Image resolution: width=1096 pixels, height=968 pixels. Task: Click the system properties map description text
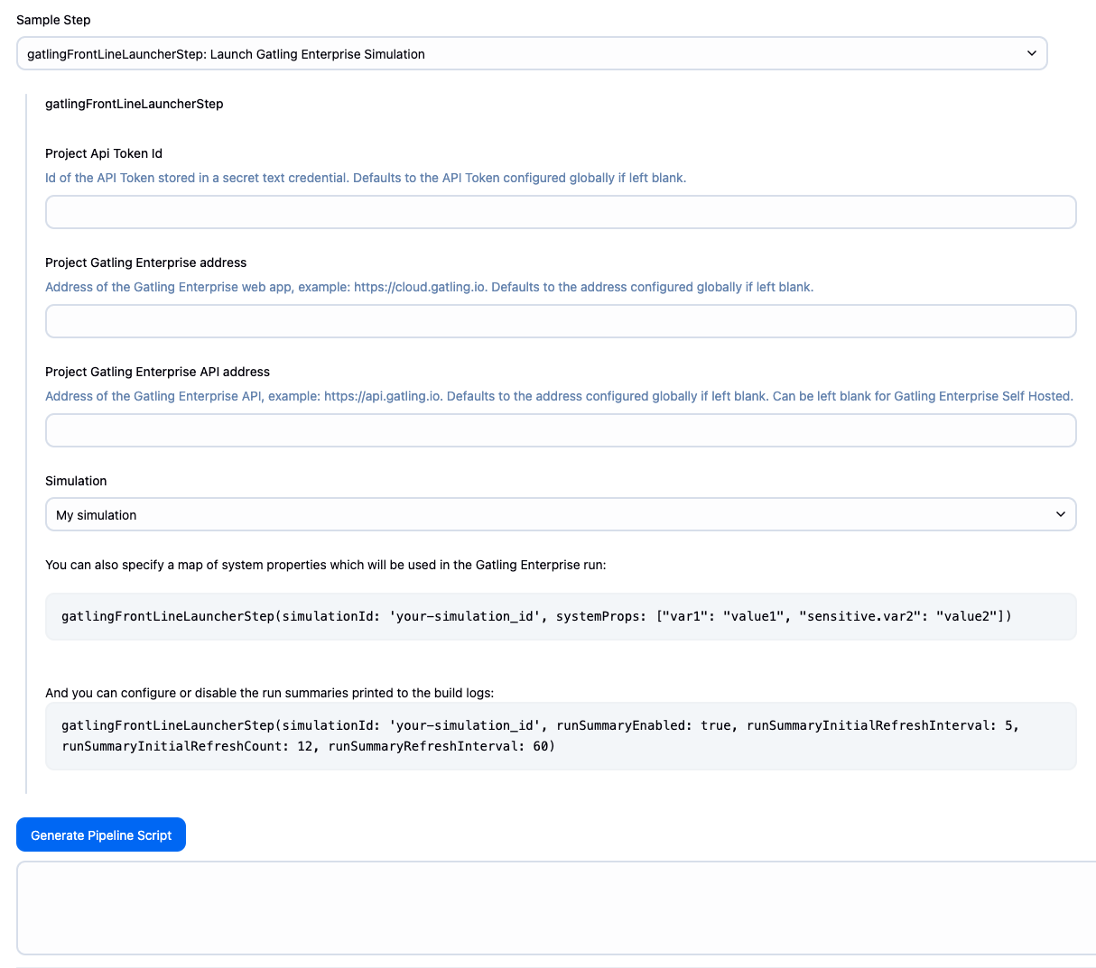click(326, 565)
